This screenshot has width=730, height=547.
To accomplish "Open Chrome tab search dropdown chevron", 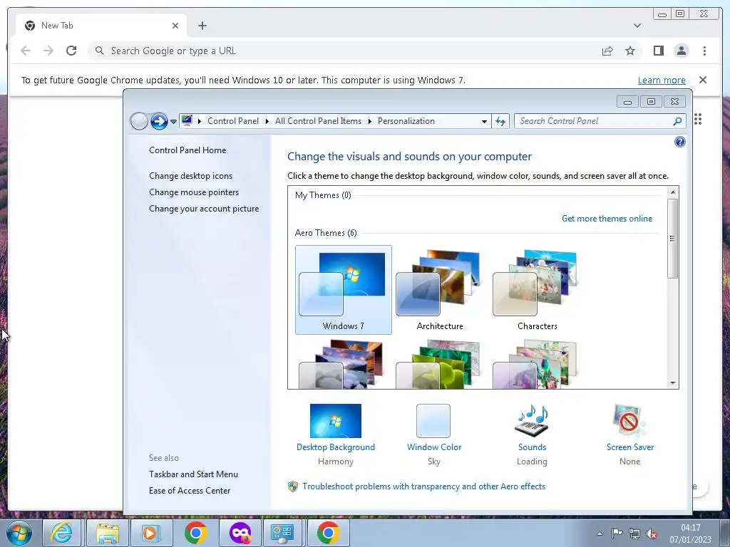I will 637,26.
